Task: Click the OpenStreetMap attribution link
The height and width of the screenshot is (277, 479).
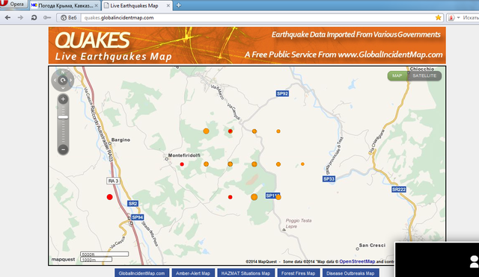Action: point(357,261)
